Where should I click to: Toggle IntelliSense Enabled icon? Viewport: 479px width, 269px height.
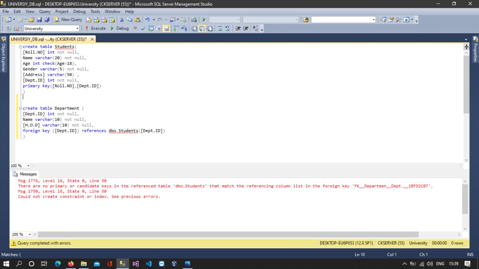click(x=166, y=28)
